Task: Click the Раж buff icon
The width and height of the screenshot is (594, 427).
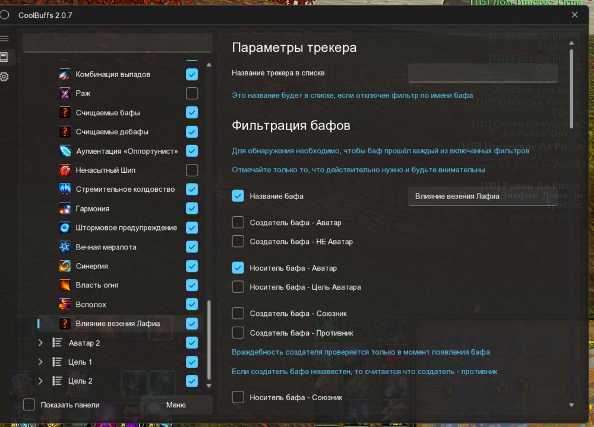Action: 65,93
